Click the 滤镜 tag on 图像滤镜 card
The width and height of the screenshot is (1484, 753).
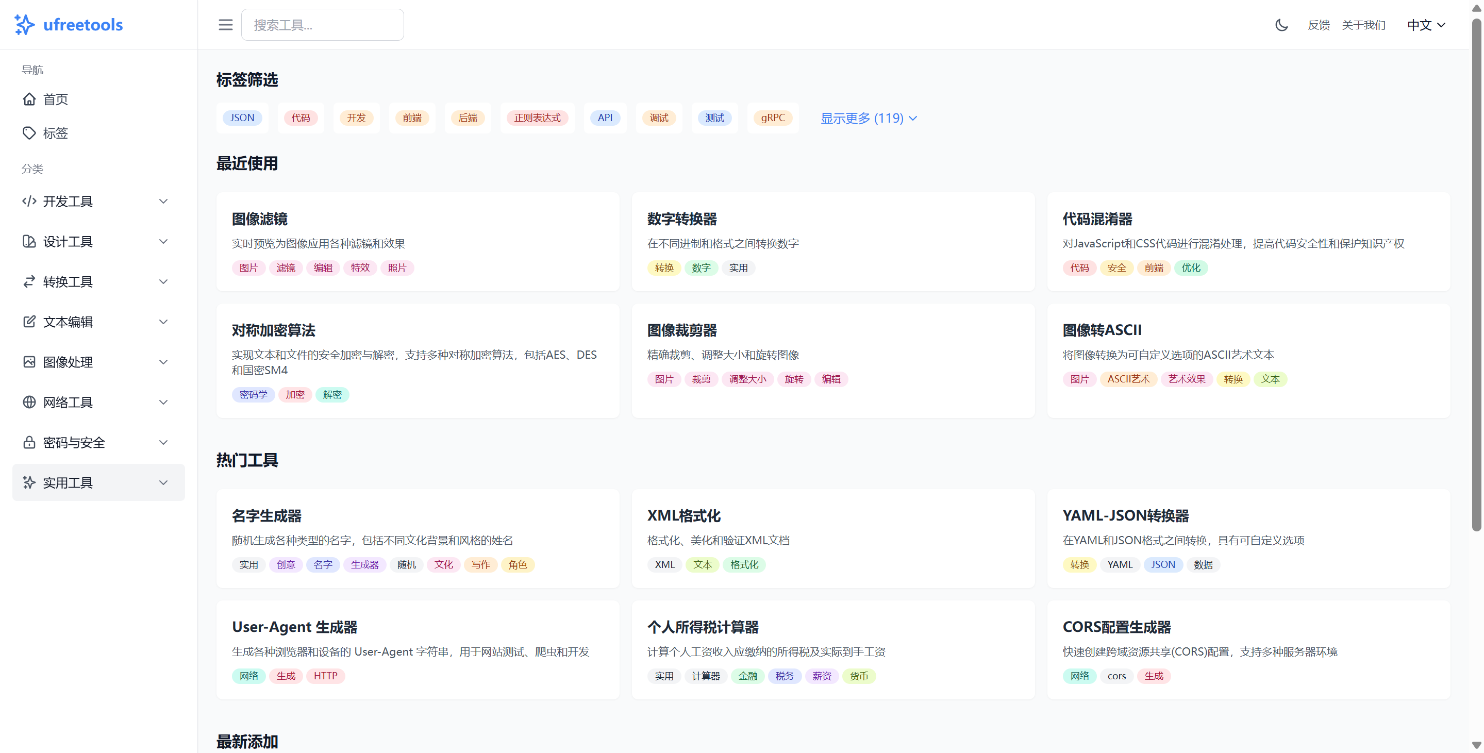pyautogui.click(x=286, y=268)
